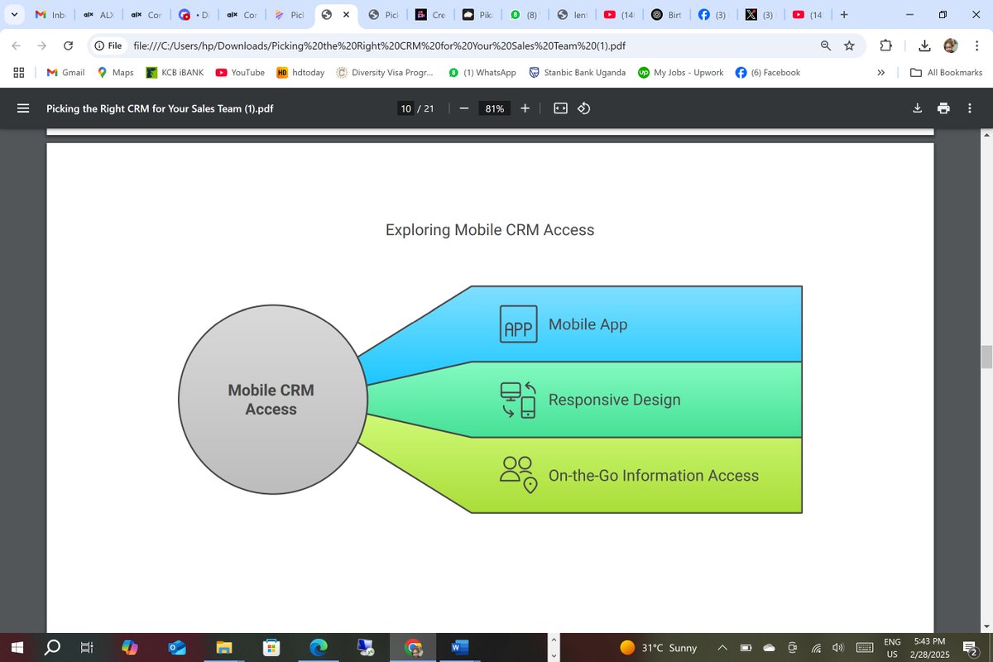993x662 pixels.
Task: Open the 31°C Sunny weather widget
Action: tap(660, 647)
